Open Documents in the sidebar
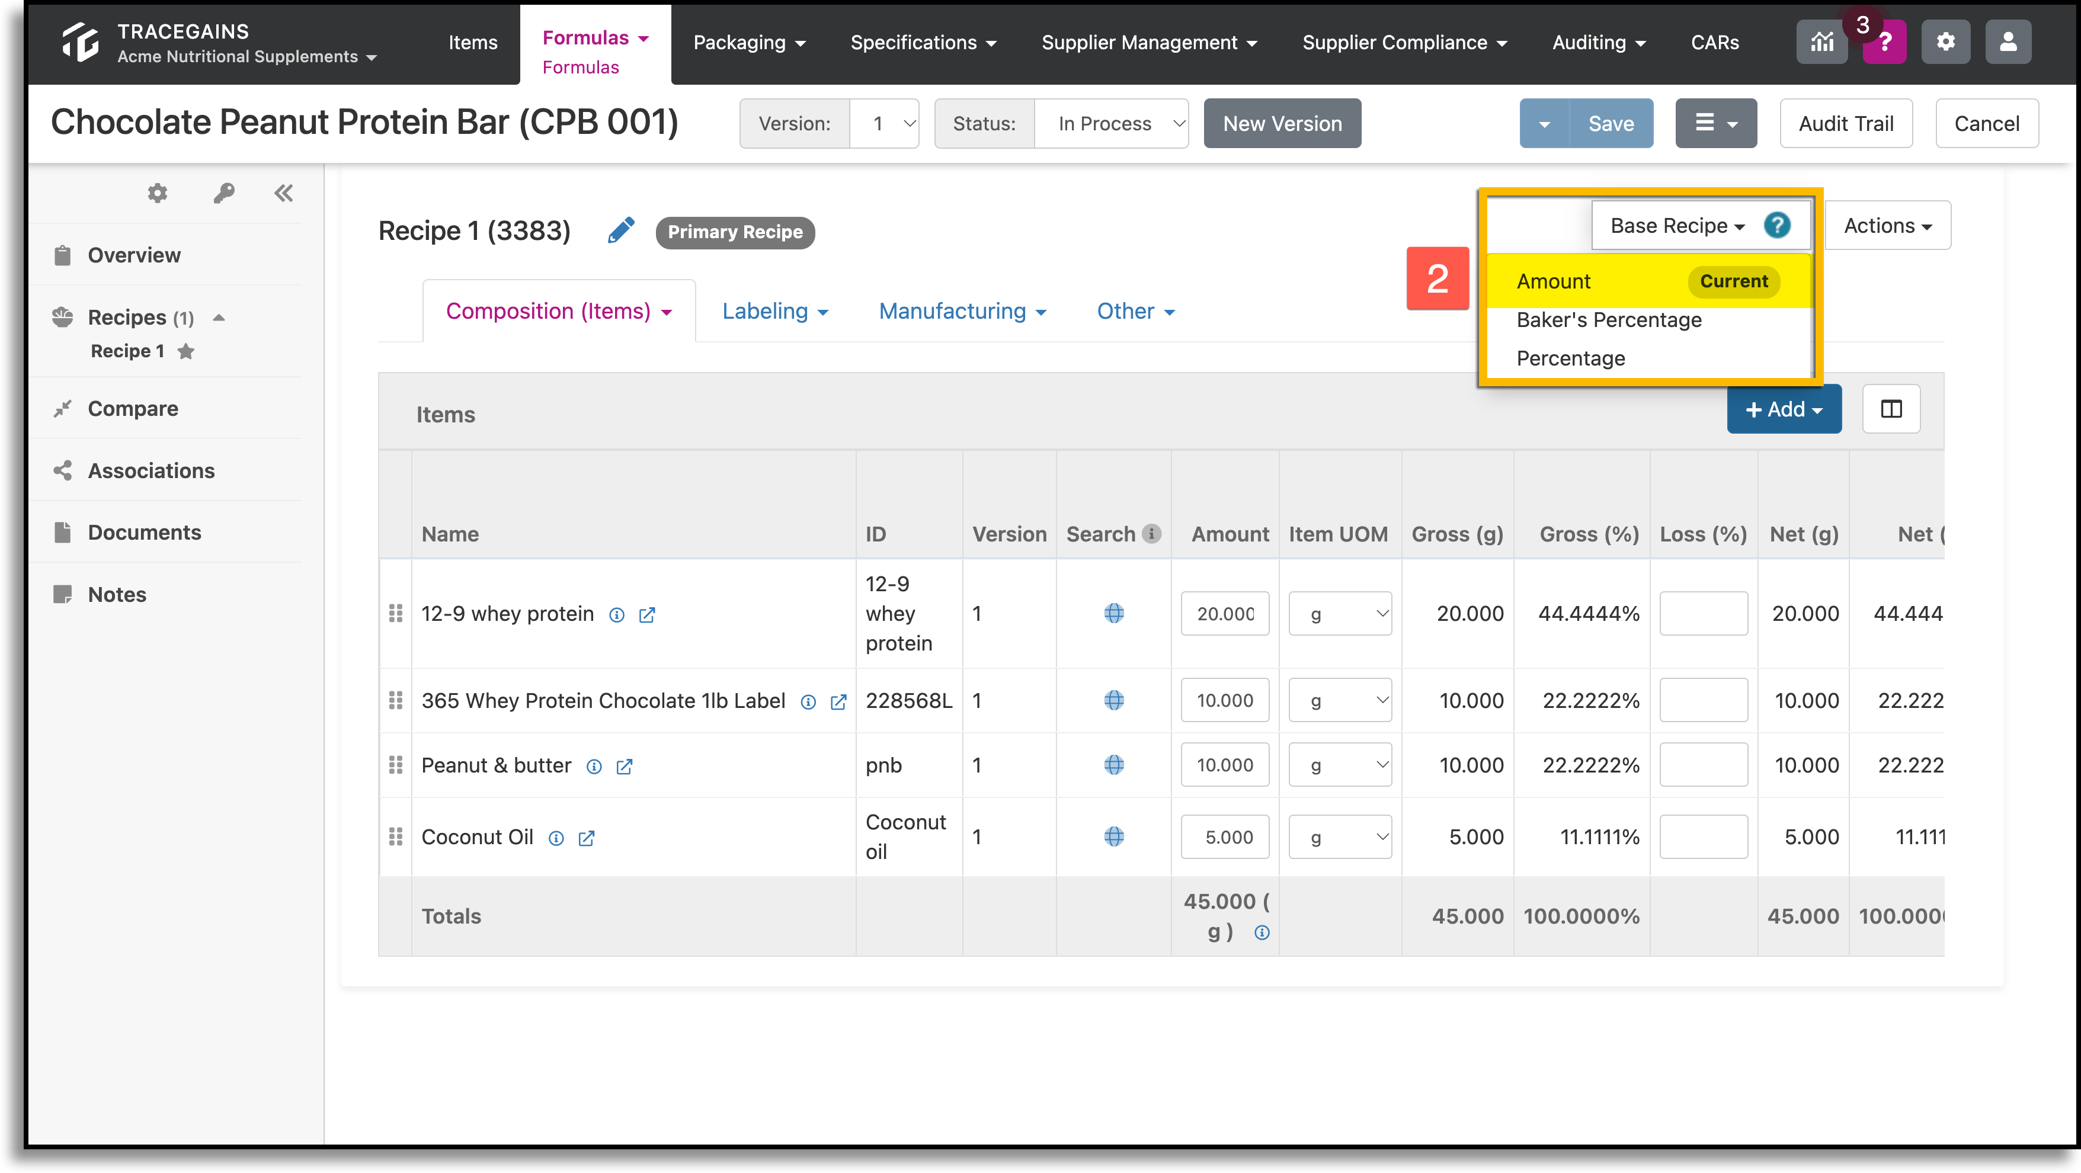This screenshot has width=2081, height=1173. pyautogui.click(x=144, y=533)
